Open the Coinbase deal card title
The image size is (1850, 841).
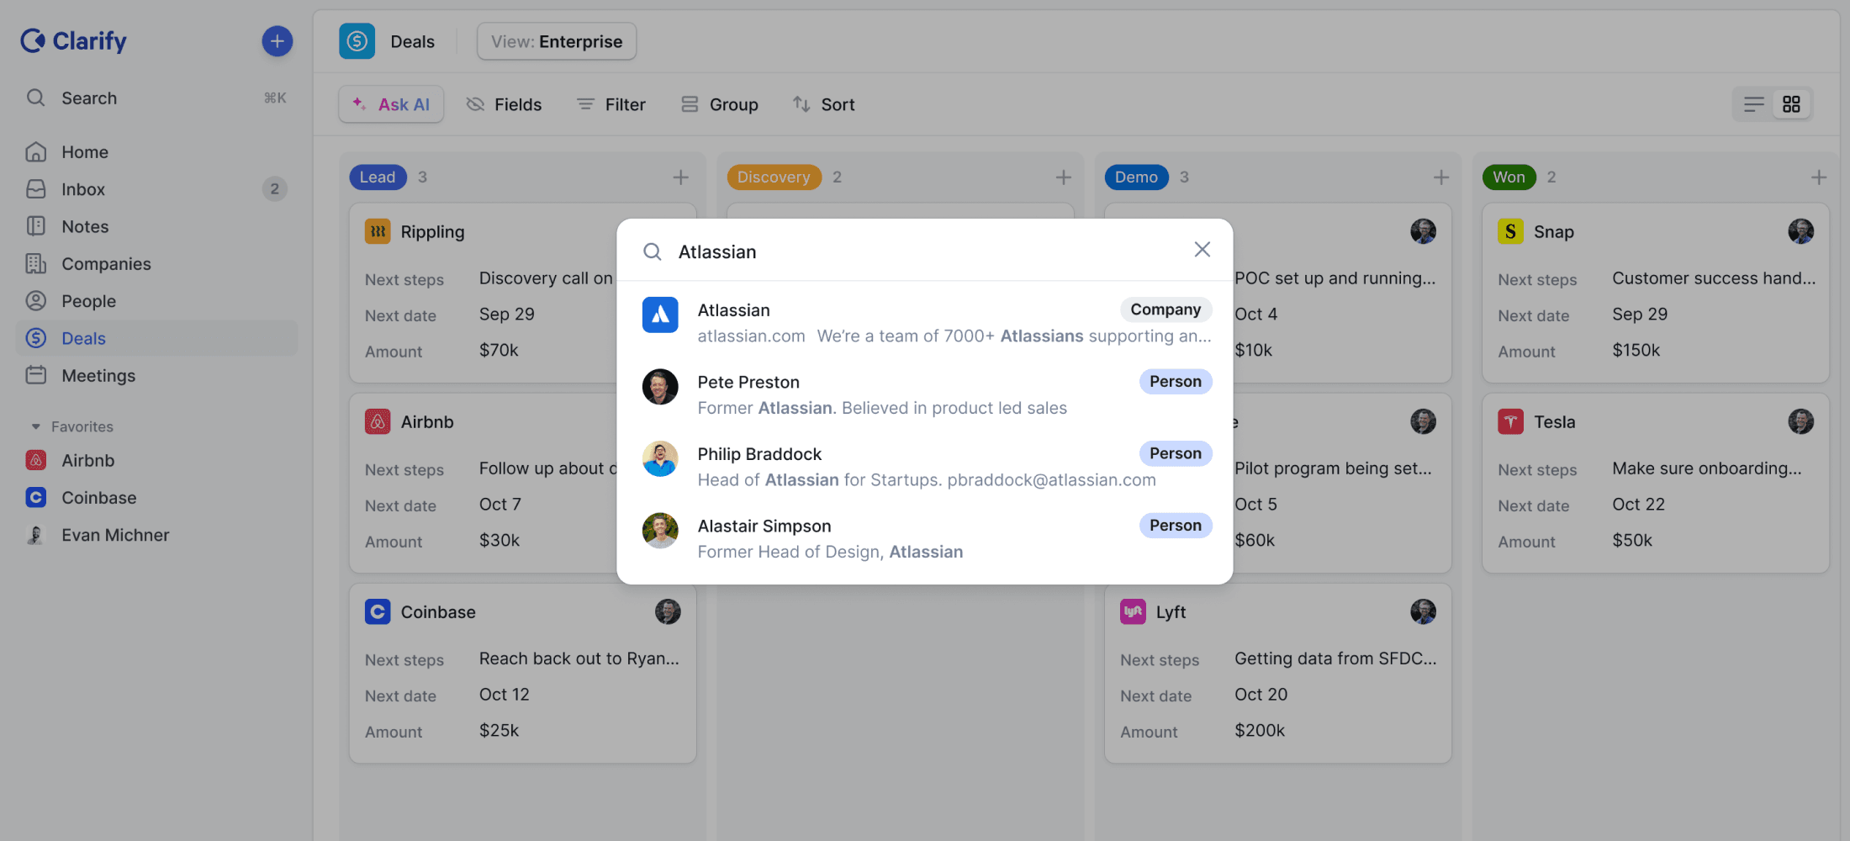click(x=438, y=611)
